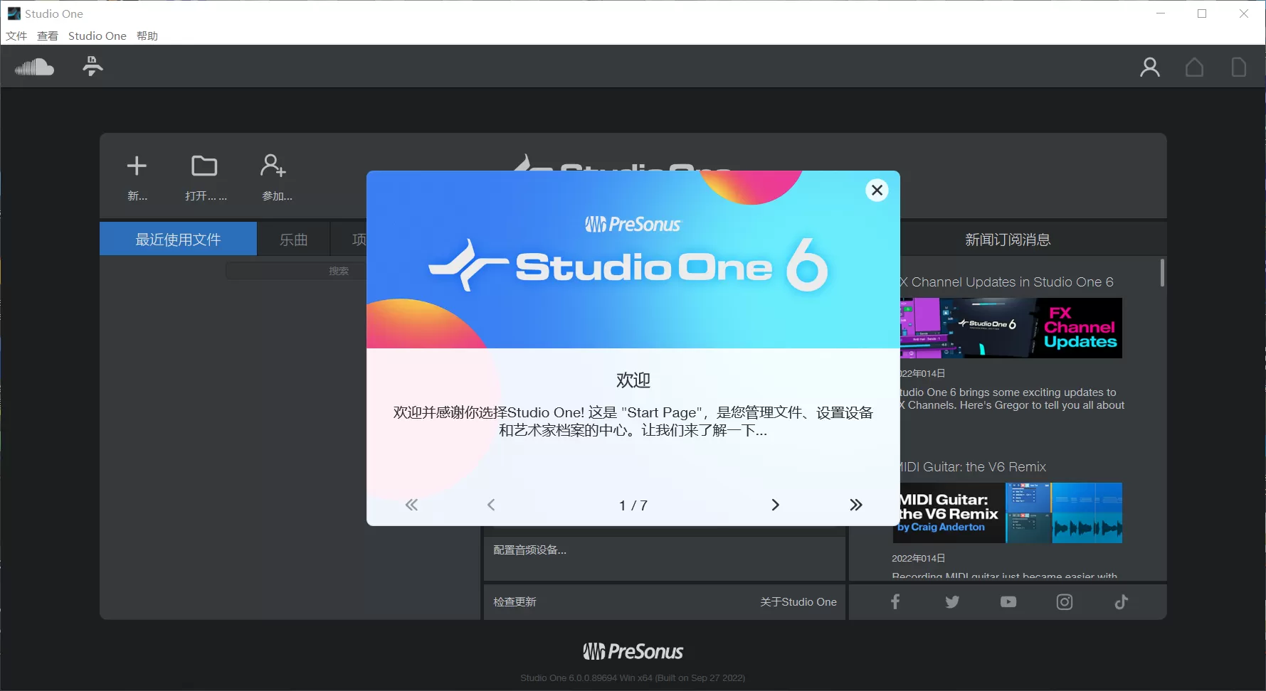Click the YouTube icon in news footer
1266x691 pixels.
coord(1008,601)
